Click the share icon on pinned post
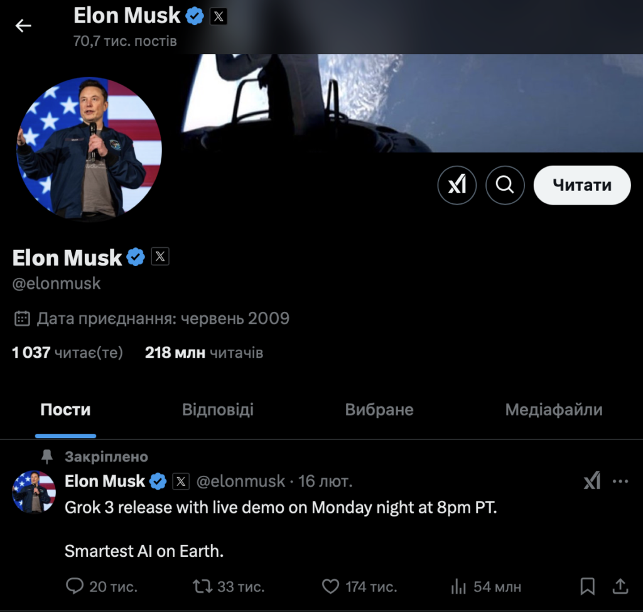643x612 pixels. coord(620,586)
